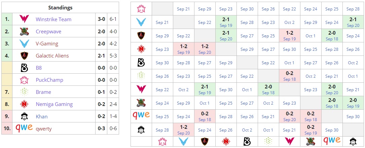This screenshot has height=148, width=365.
Task: Click Nemiga logo in crosstable left column
Action: (141, 49)
